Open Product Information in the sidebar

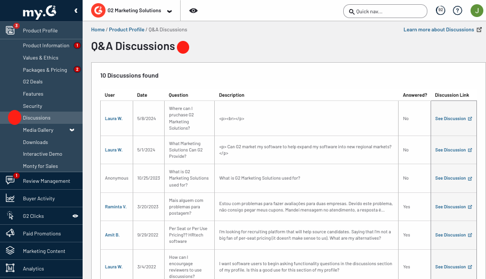[x=46, y=45]
